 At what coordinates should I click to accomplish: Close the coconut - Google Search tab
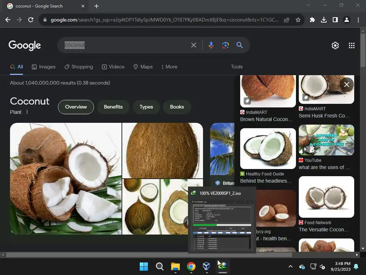pyautogui.click(x=83, y=6)
